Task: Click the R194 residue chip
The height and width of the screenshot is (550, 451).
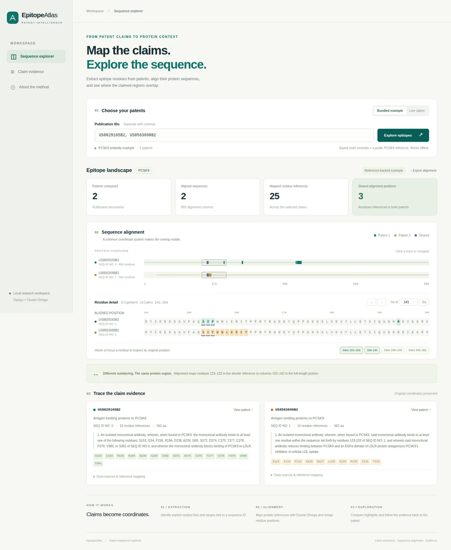Action: click(132, 456)
